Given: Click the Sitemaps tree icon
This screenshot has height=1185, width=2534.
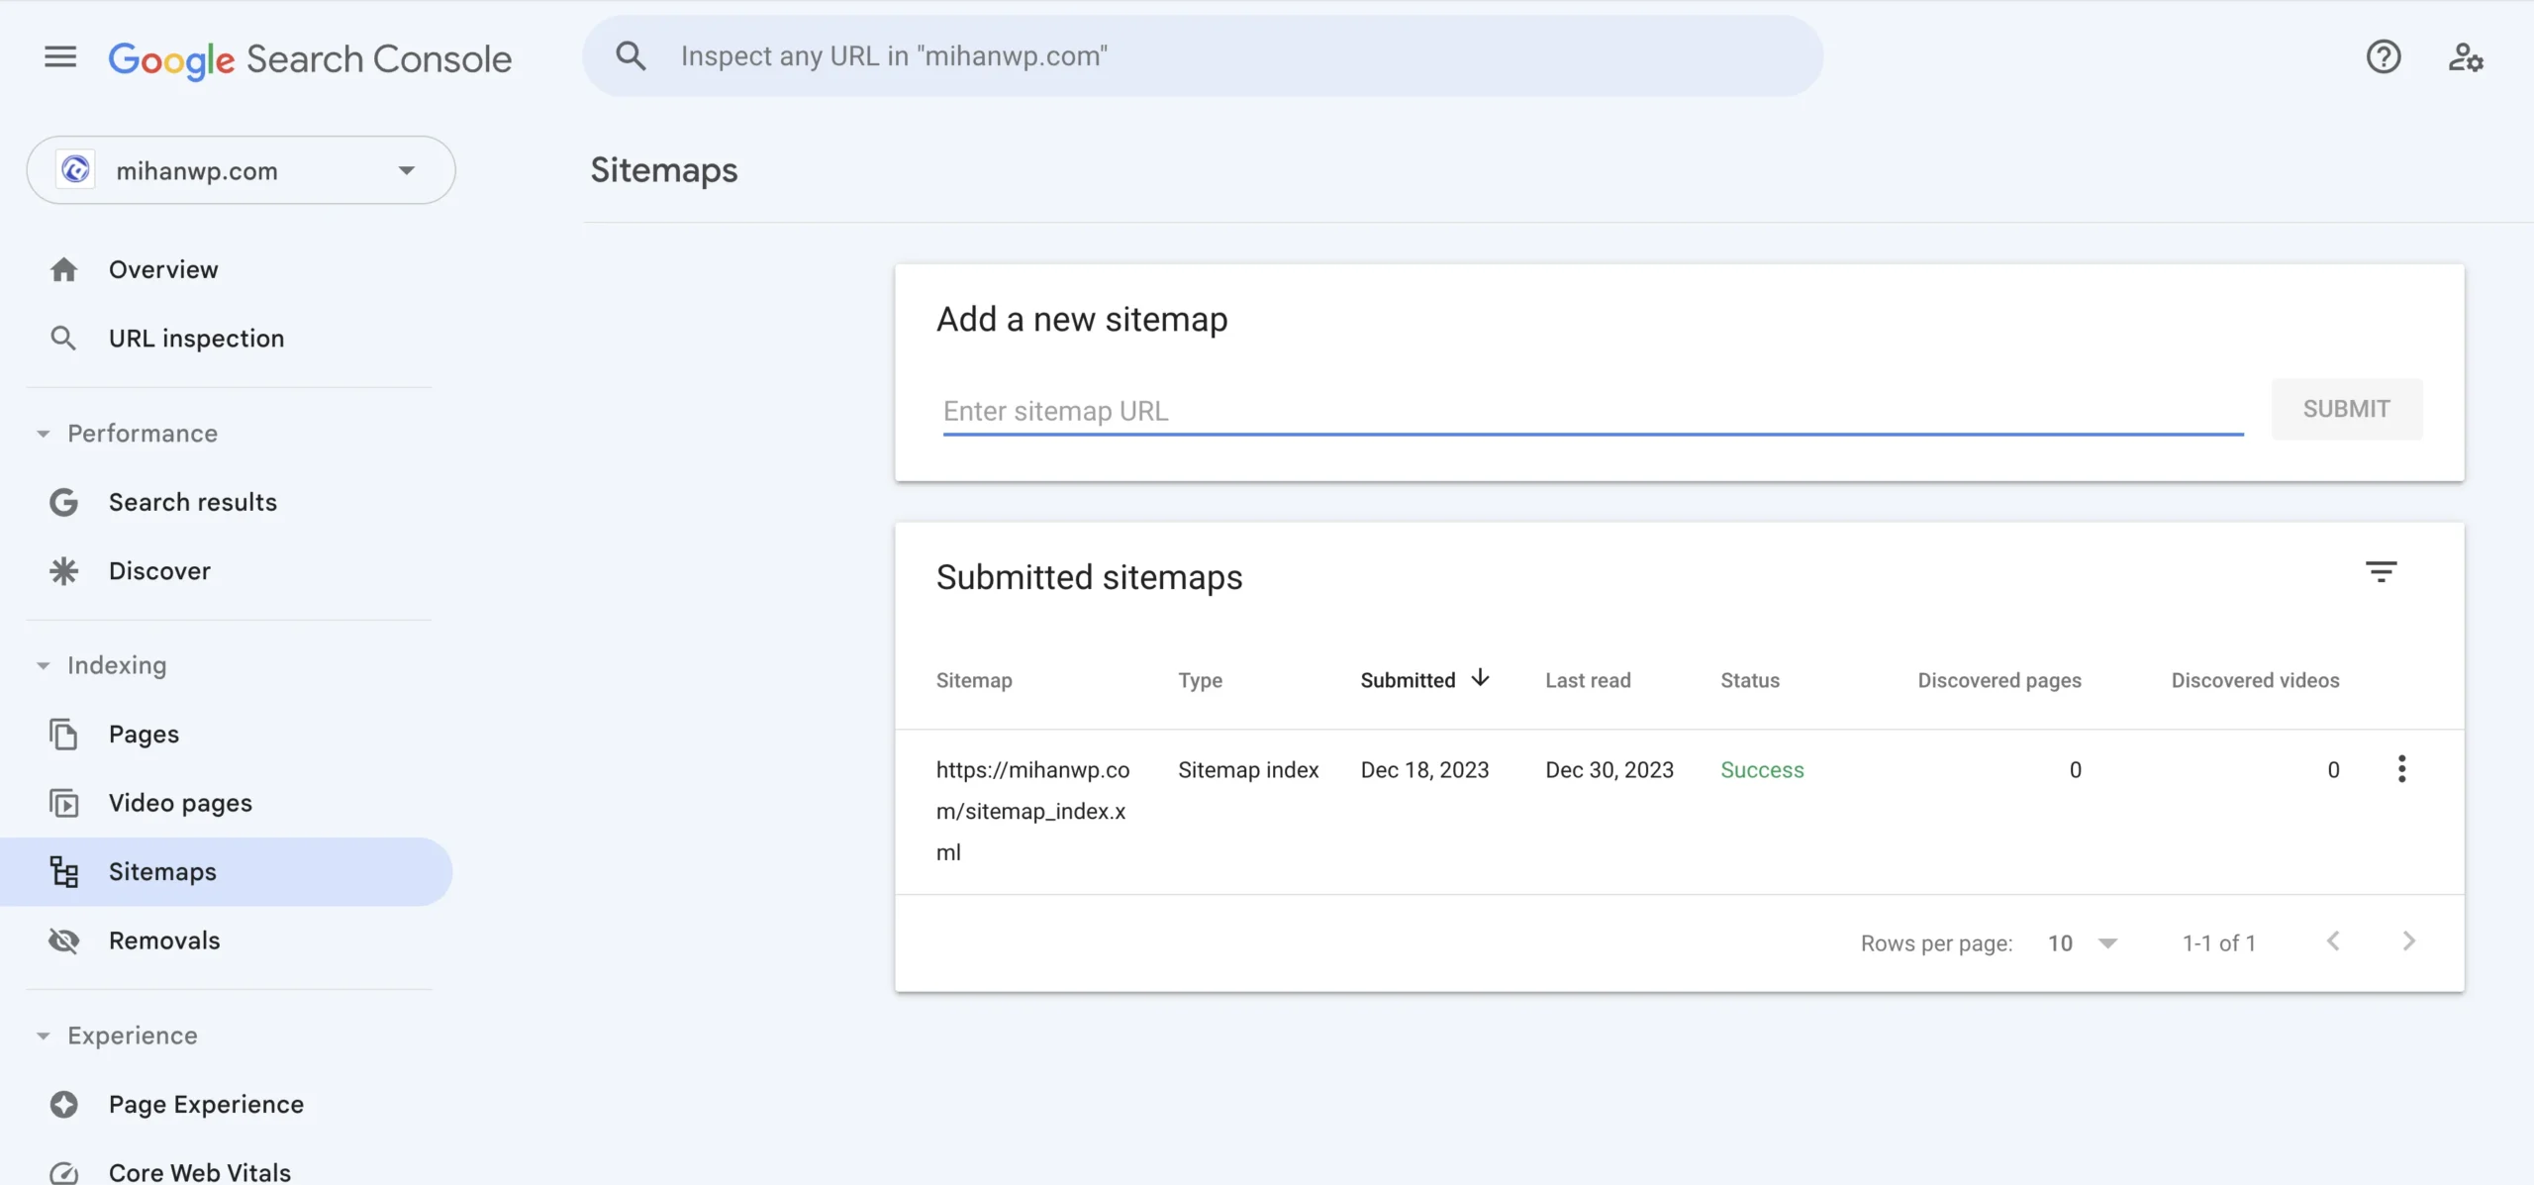Looking at the screenshot, I should tap(63, 872).
